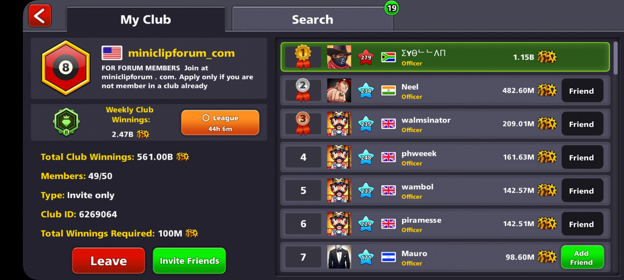Click the member list scrollbar
624x280 pixels.
pos(615,56)
